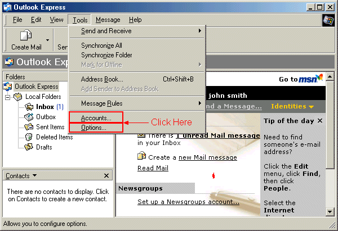Click the Outlook Express folder tree icon
This screenshot has height=231, width=338.
point(8,87)
